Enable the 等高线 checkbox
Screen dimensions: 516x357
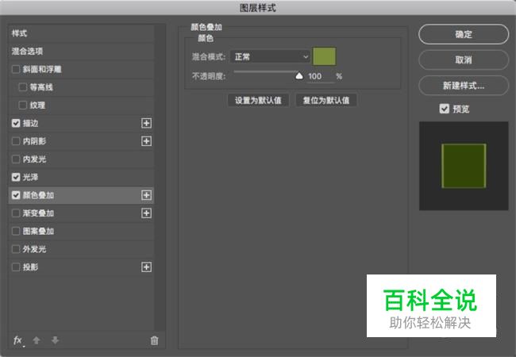pos(23,87)
